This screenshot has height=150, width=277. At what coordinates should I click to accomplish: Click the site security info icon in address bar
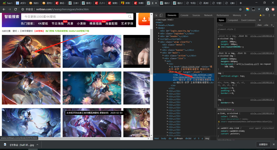tap(23, 9)
